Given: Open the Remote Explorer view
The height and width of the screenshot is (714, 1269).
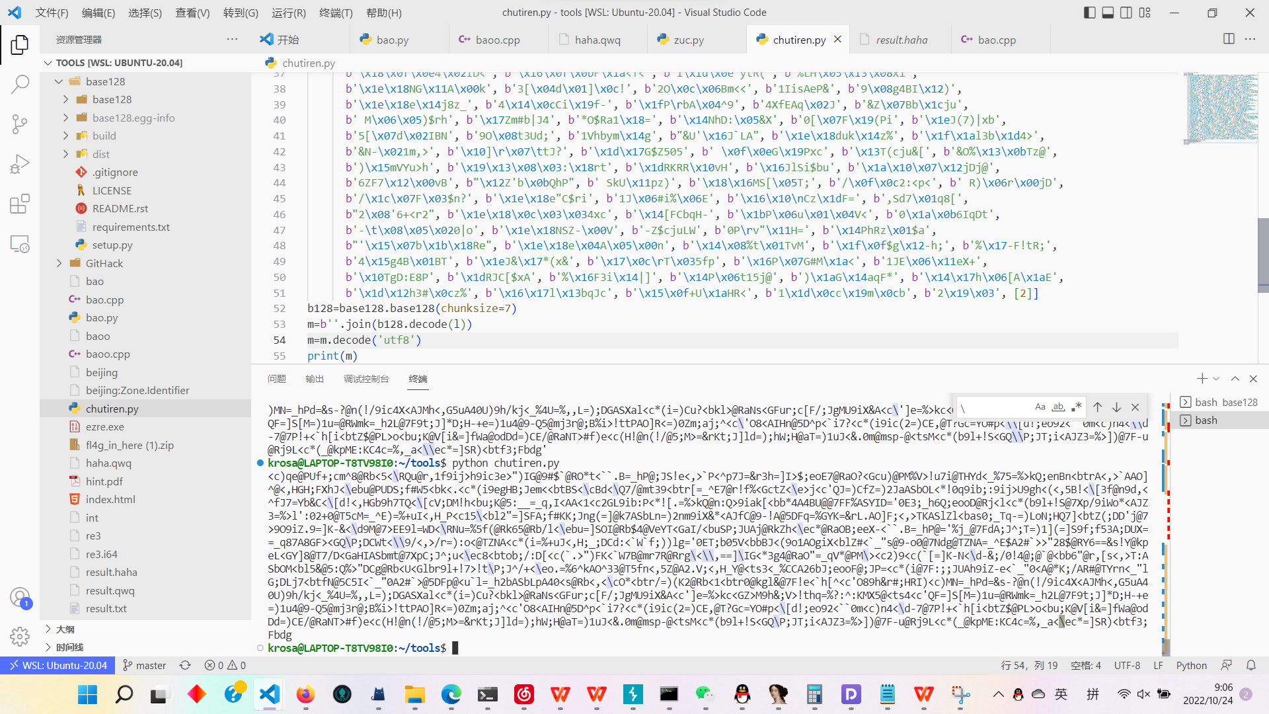Looking at the screenshot, I should click(20, 243).
